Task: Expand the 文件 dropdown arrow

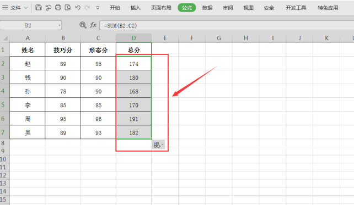Action: click(26, 8)
